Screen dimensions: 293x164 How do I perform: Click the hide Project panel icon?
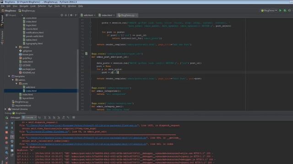click(76, 15)
